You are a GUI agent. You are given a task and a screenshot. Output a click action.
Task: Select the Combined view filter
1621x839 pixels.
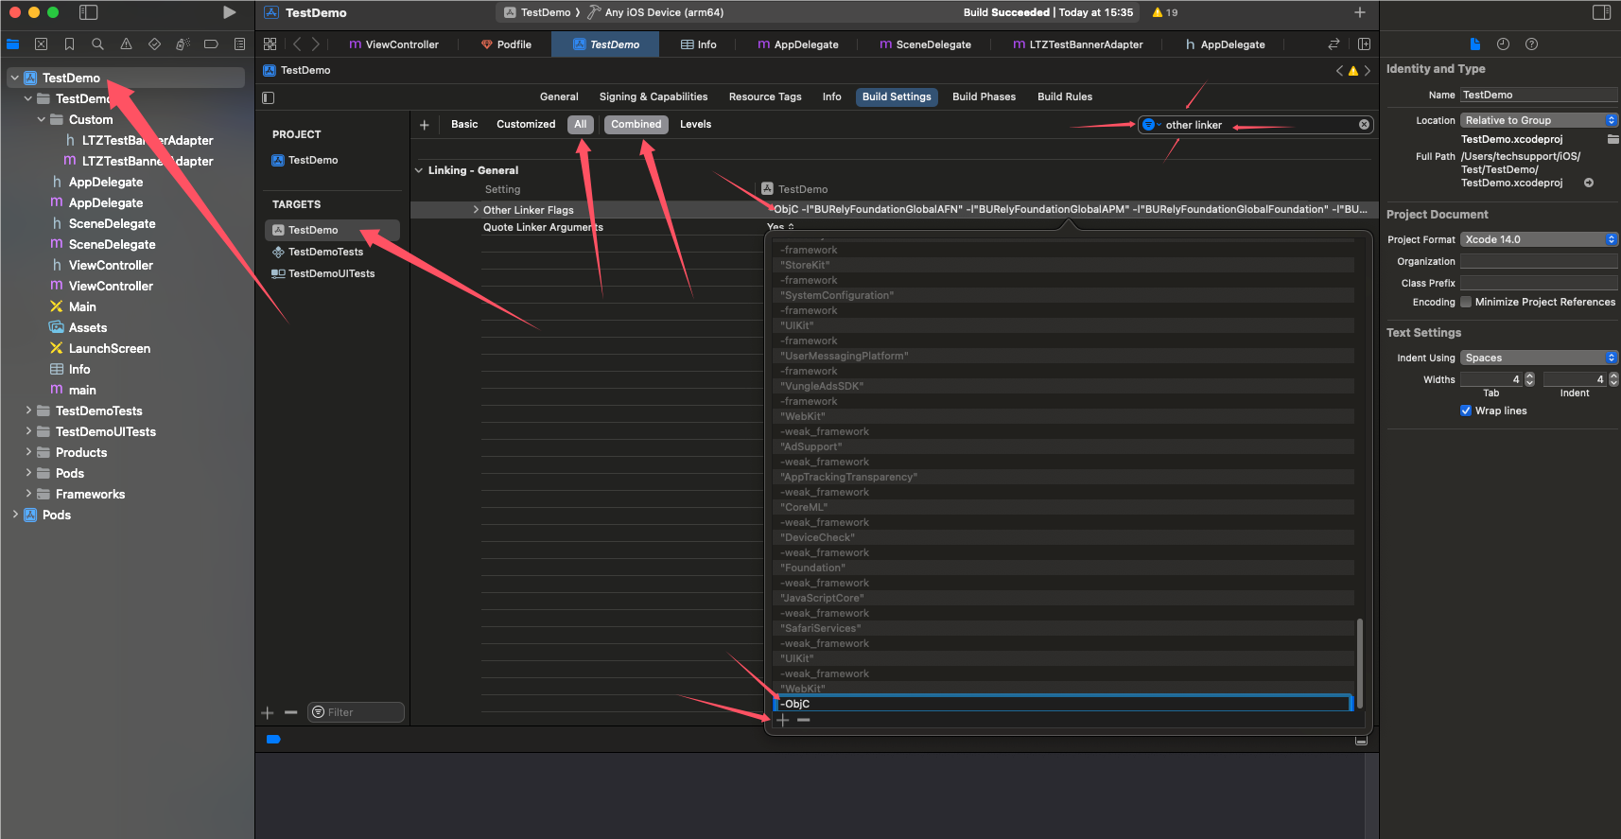(x=636, y=124)
